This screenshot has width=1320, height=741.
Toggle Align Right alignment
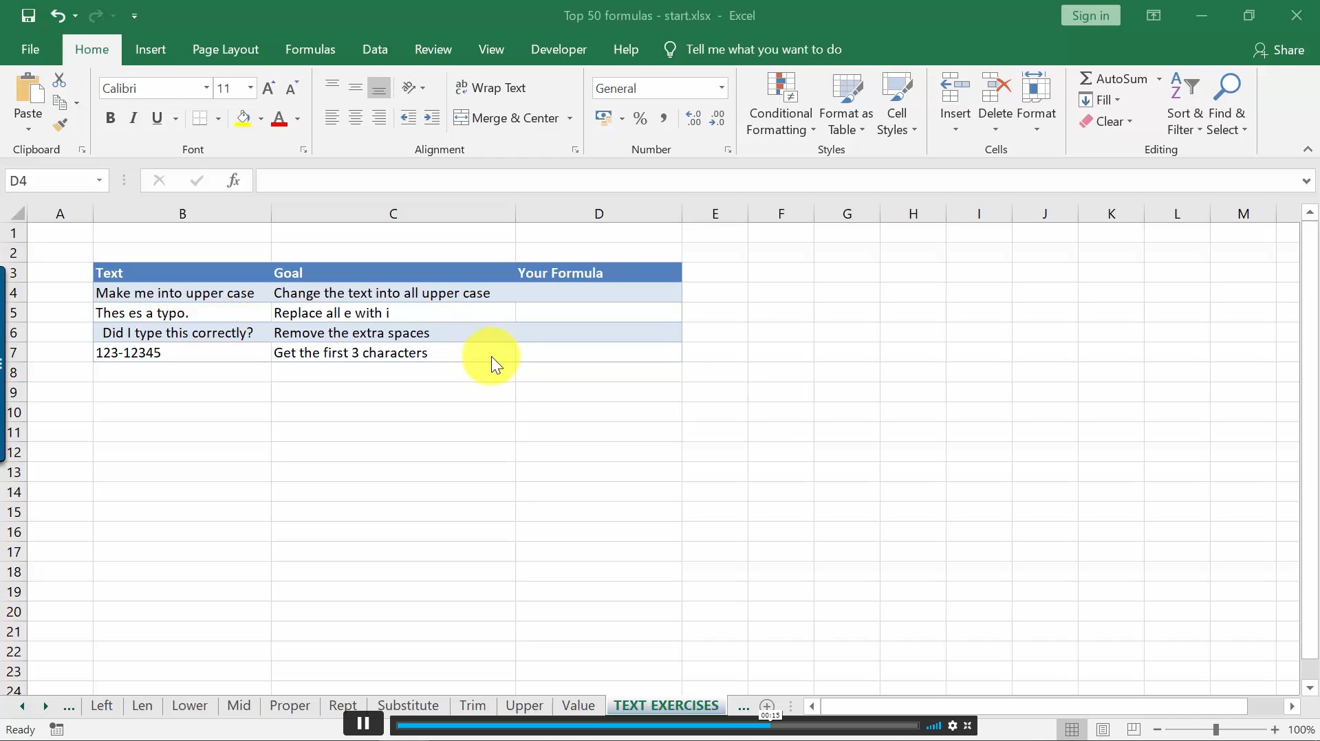379,118
